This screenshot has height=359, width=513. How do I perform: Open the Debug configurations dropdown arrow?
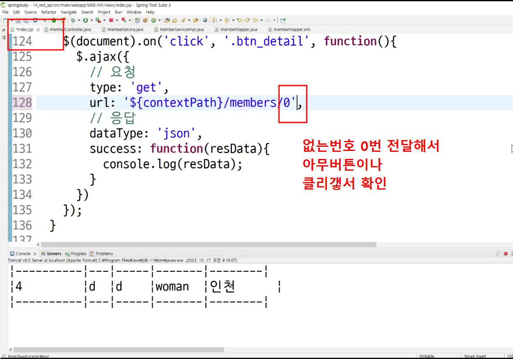[x=79, y=20]
